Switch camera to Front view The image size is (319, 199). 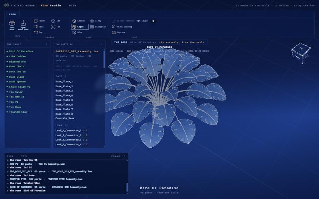(x=39, y=21)
